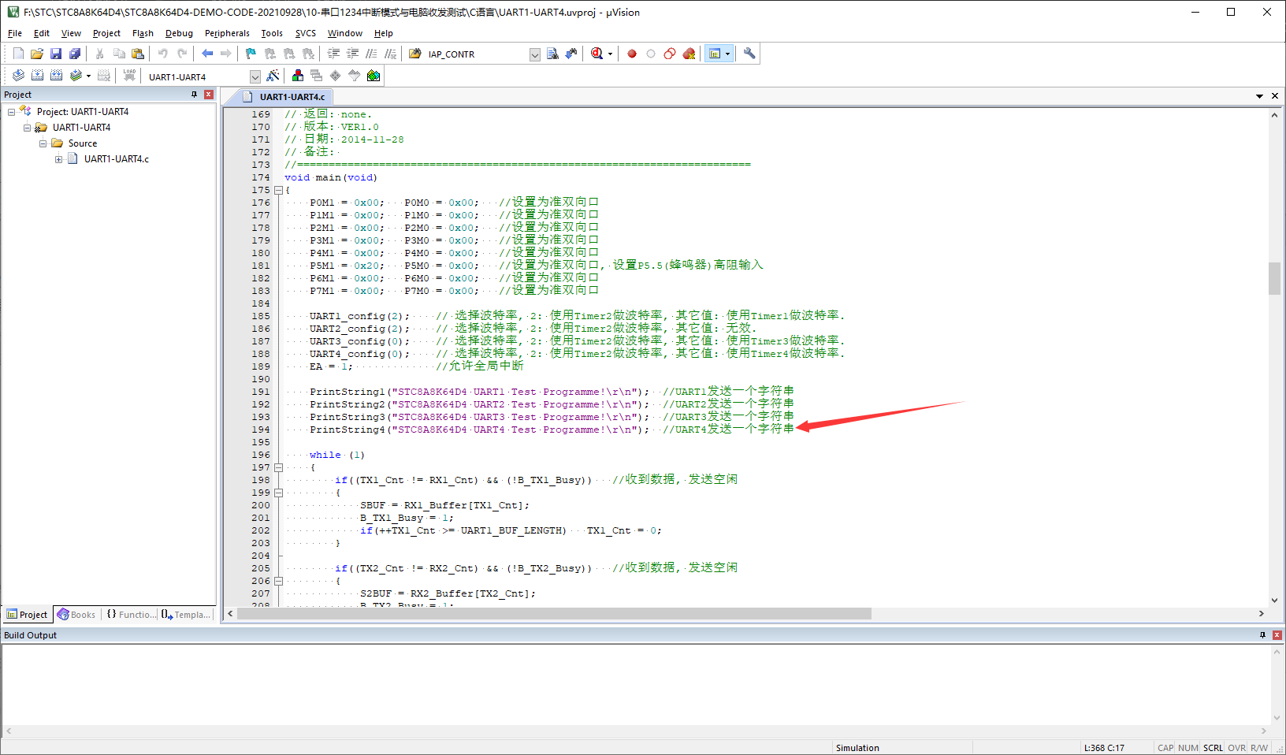Save the current file
This screenshot has width=1286, height=755.
[x=56, y=54]
